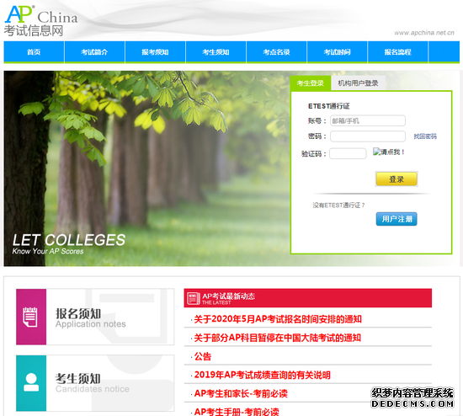
Task: Click the newspaper icon in the AP考试最新动态 header
Action: [x=194, y=298]
